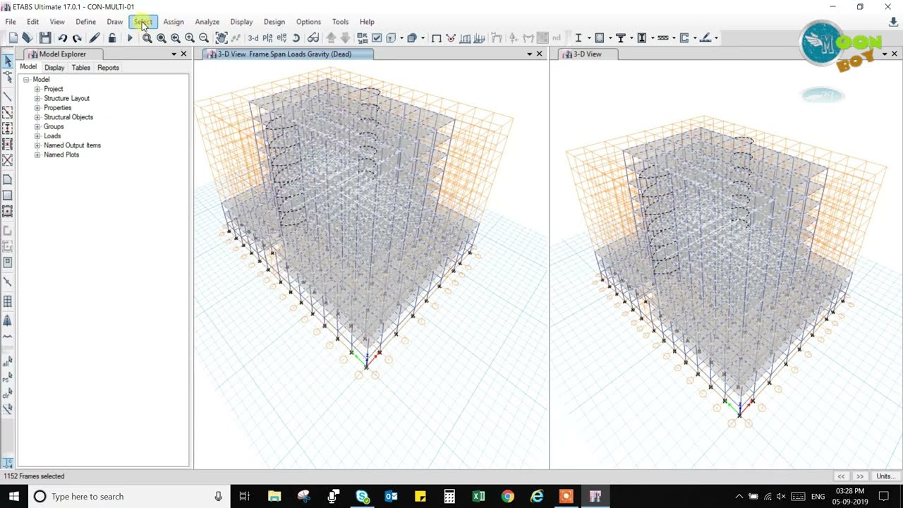
Task: Click the >> next button in status bar
Action: coord(860,476)
